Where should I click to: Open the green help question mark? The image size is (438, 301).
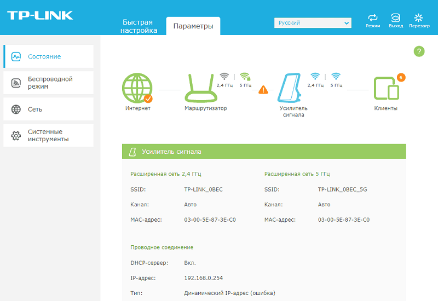[419, 51]
